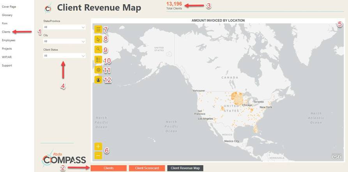Open map settings gear icon
Screen dimensions: 348x172
(98, 70)
